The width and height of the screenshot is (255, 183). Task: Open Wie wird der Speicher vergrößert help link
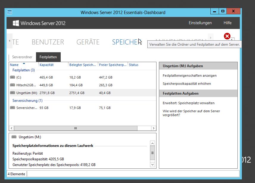point(191,113)
